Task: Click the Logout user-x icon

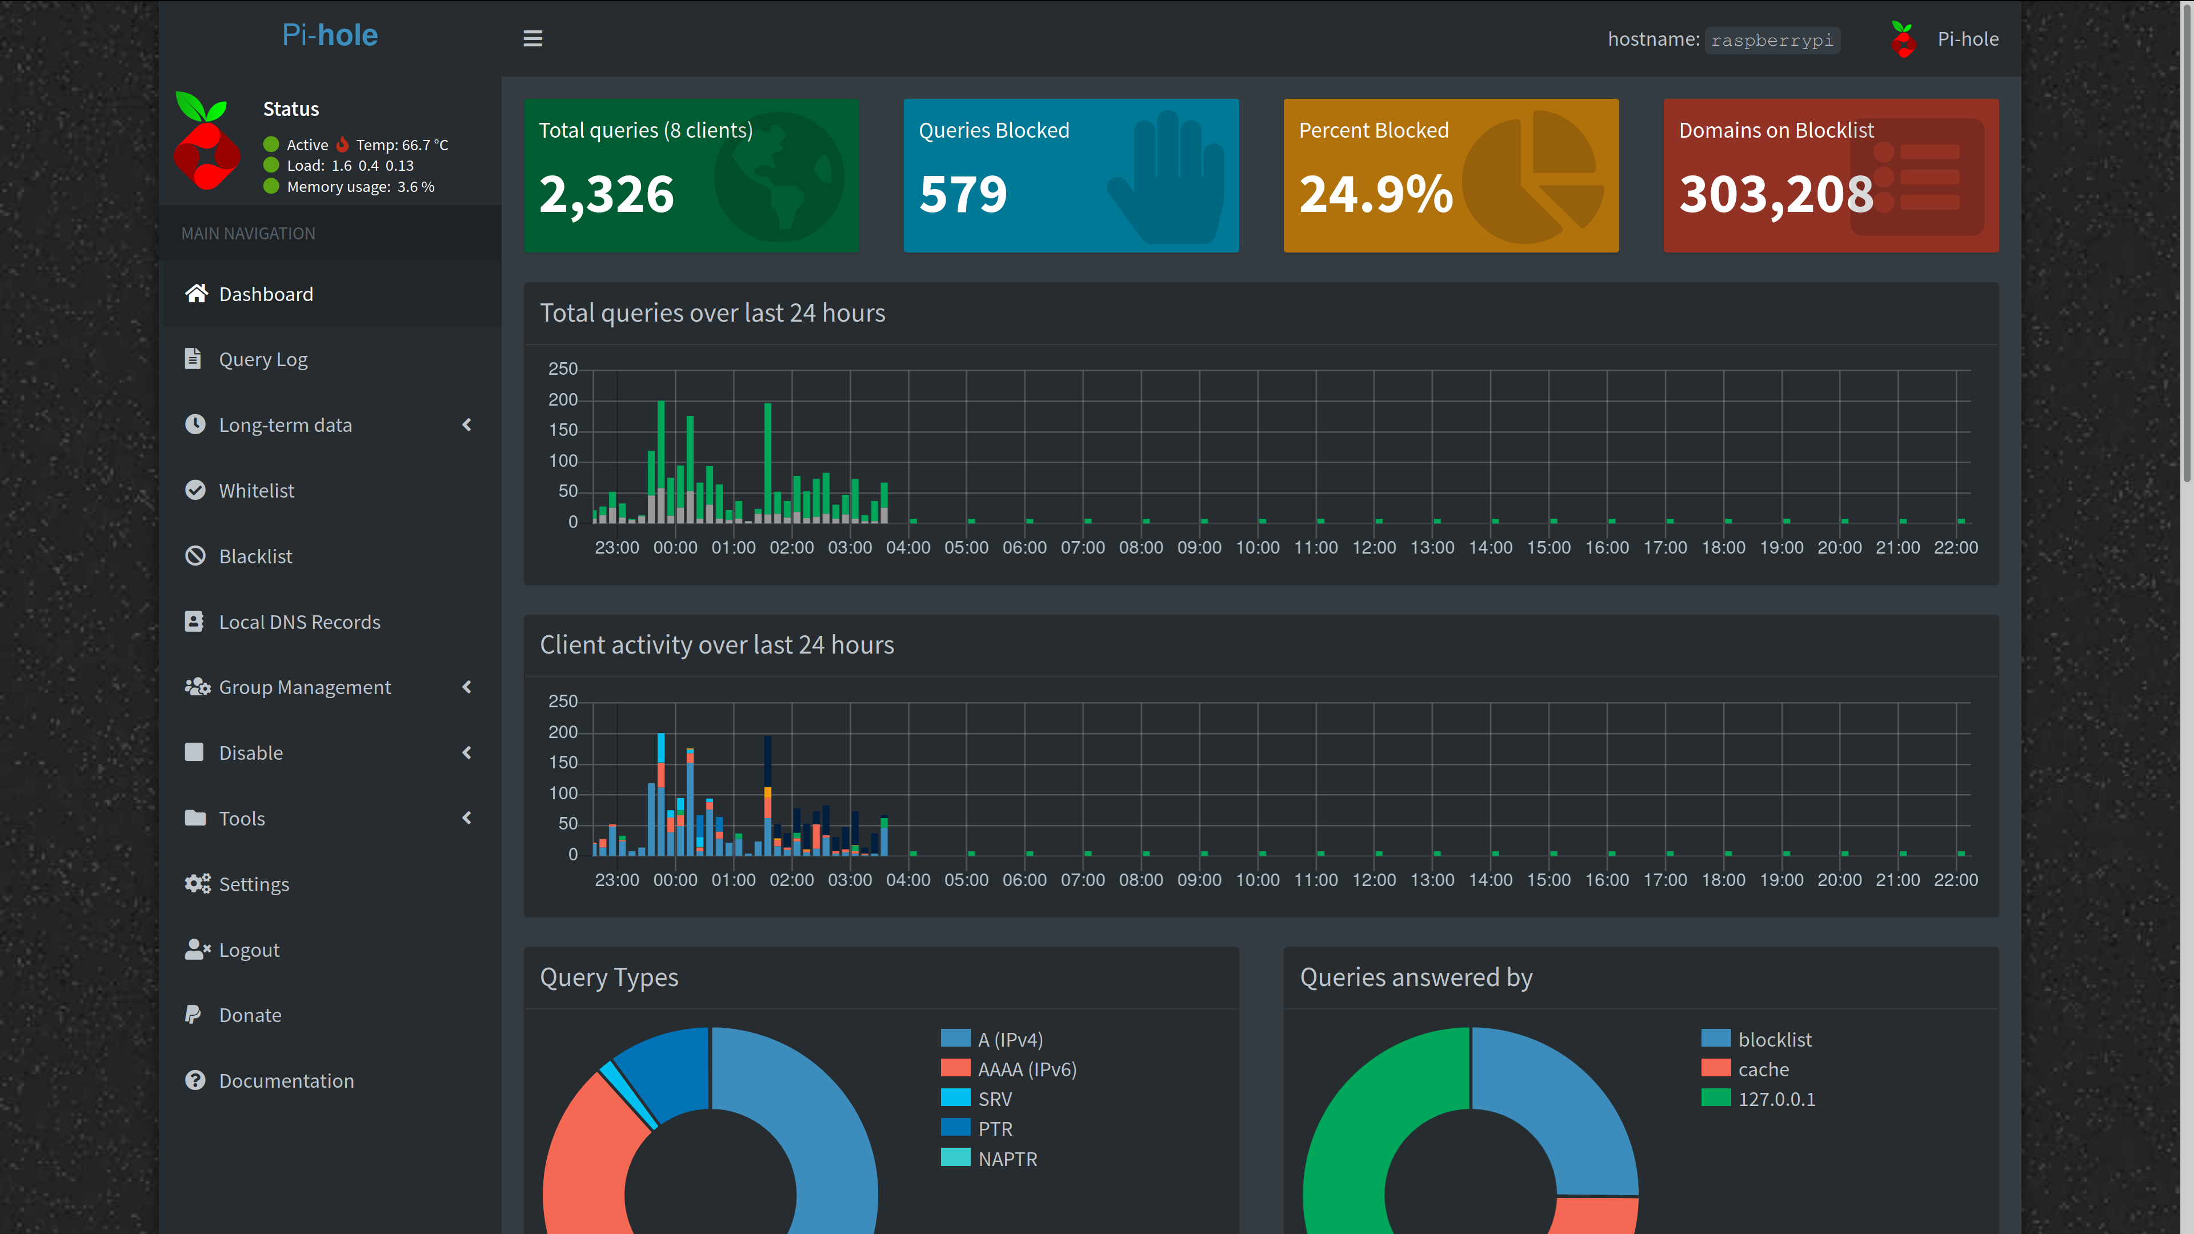Action: click(x=198, y=949)
